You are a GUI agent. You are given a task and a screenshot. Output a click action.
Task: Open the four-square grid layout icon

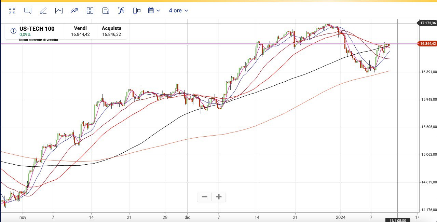click(90, 11)
